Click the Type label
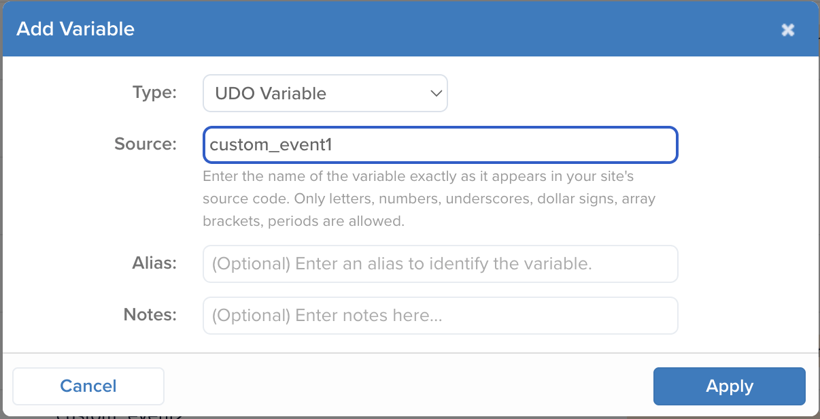The height and width of the screenshot is (419, 820). (154, 93)
